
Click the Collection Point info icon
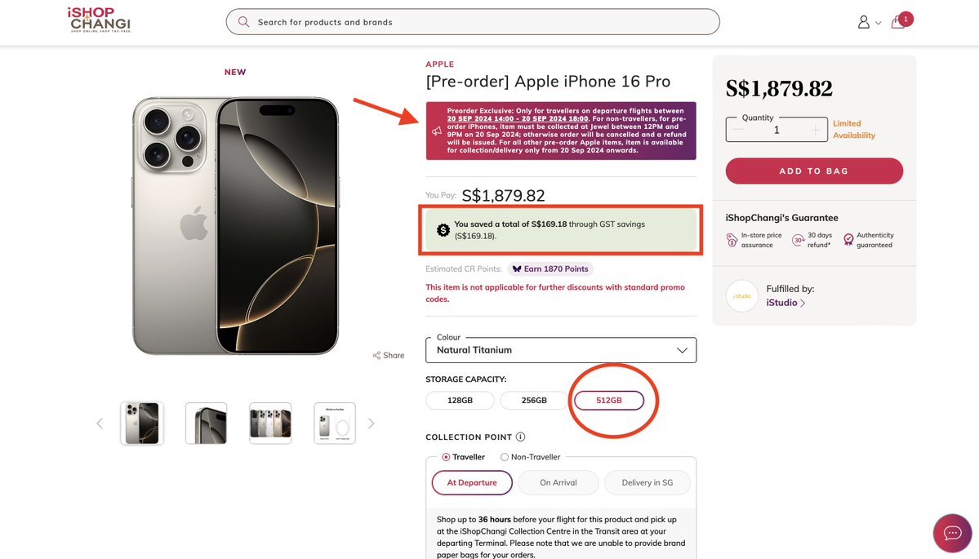[520, 437]
